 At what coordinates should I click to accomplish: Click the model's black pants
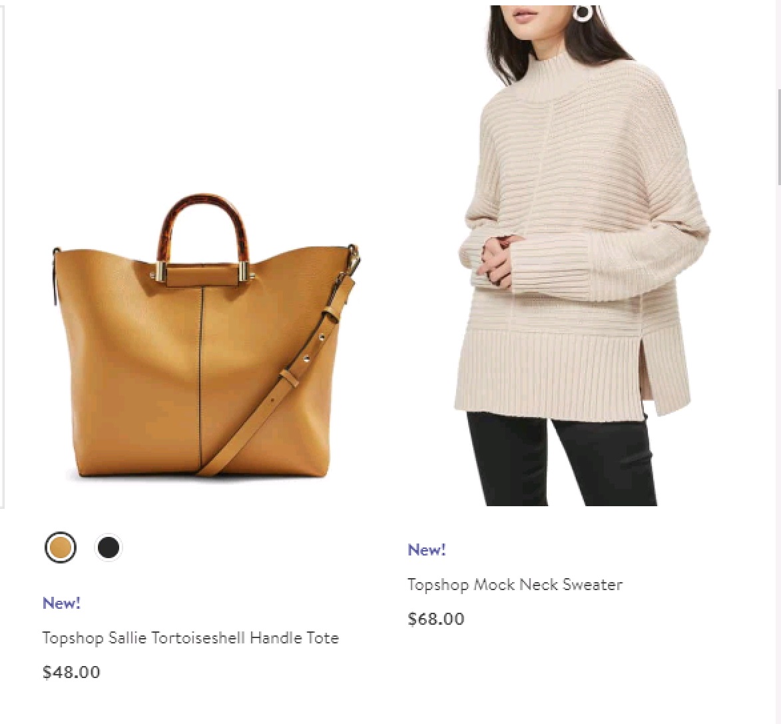tap(561, 458)
